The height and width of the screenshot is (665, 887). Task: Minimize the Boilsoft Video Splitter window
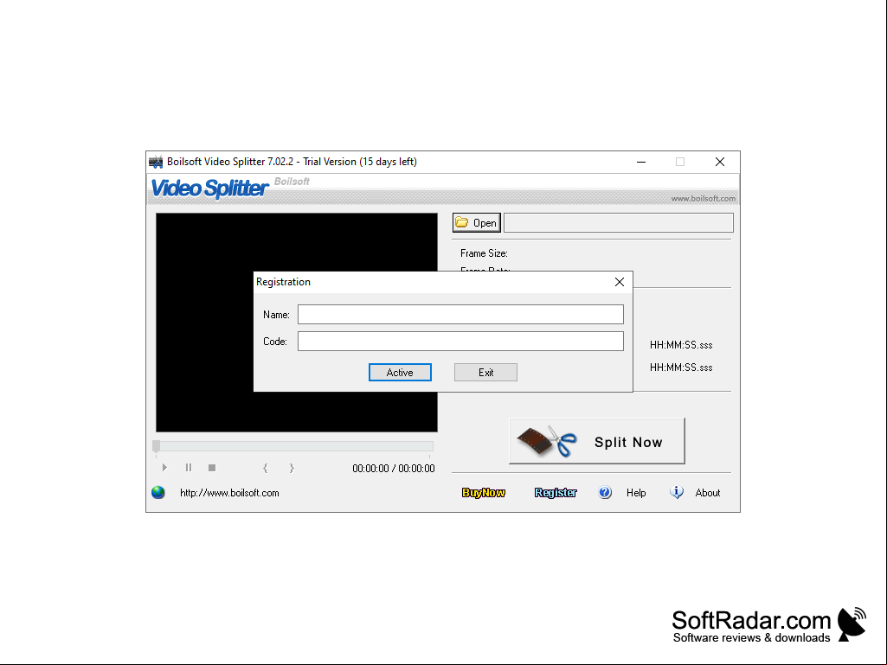click(641, 163)
